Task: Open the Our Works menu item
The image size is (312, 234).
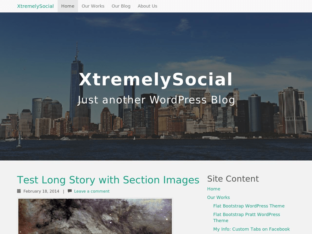Action: (x=93, y=6)
